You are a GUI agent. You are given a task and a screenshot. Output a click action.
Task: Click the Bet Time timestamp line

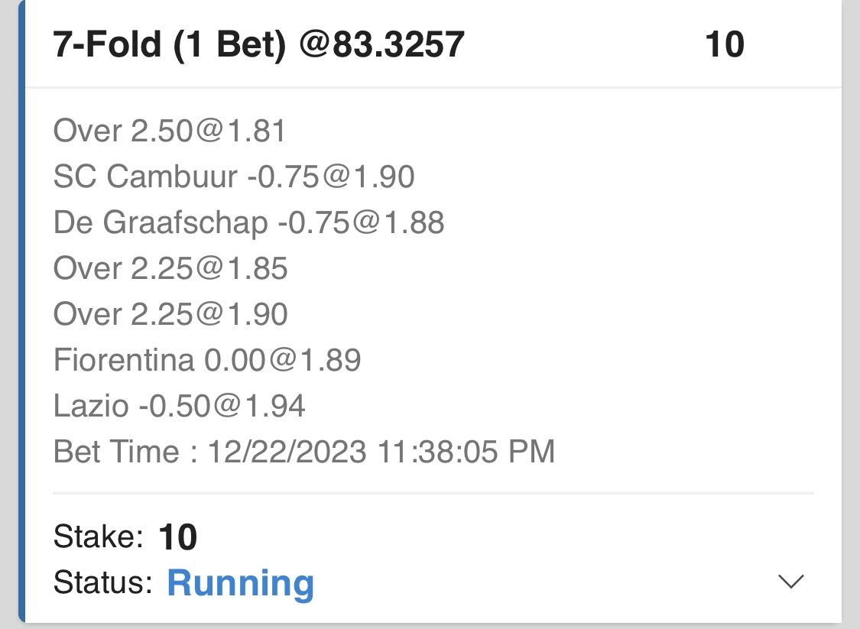pos(303,452)
